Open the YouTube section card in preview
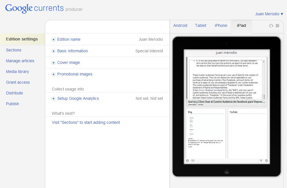 pos(247,133)
